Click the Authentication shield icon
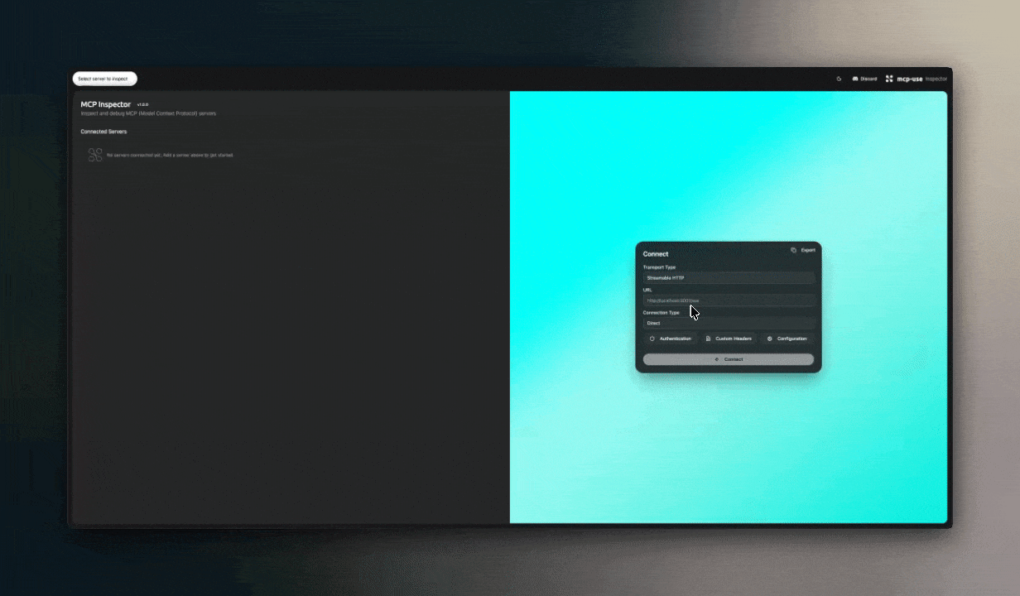 [652, 339]
